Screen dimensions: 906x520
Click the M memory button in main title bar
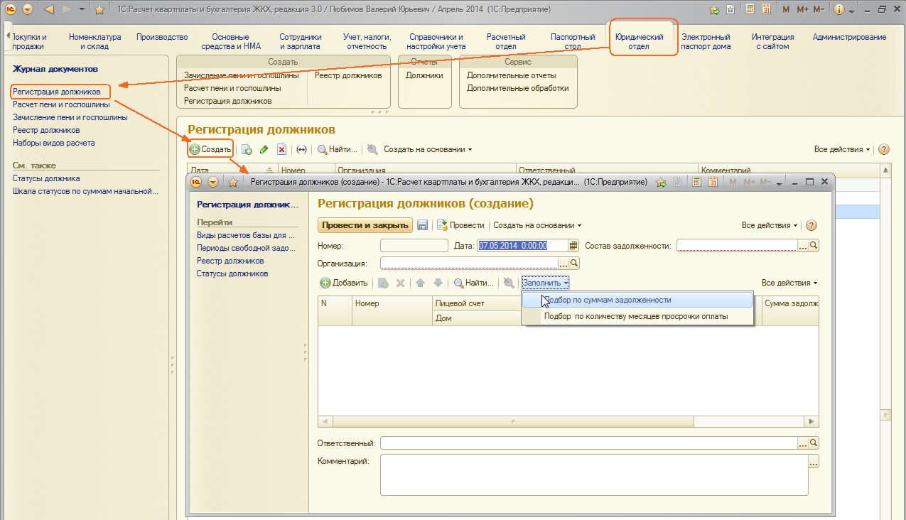point(786,10)
